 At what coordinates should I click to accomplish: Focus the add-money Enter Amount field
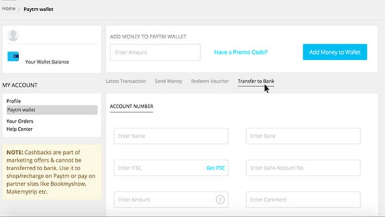[155, 52]
